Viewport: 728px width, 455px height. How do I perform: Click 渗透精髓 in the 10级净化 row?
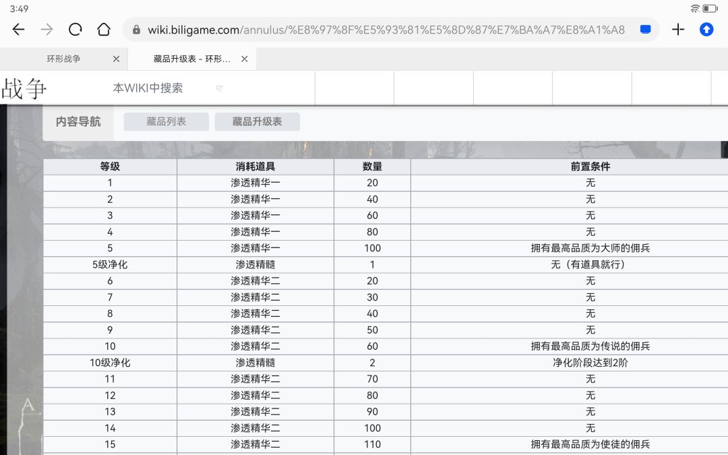pyautogui.click(x=255, y=363)
